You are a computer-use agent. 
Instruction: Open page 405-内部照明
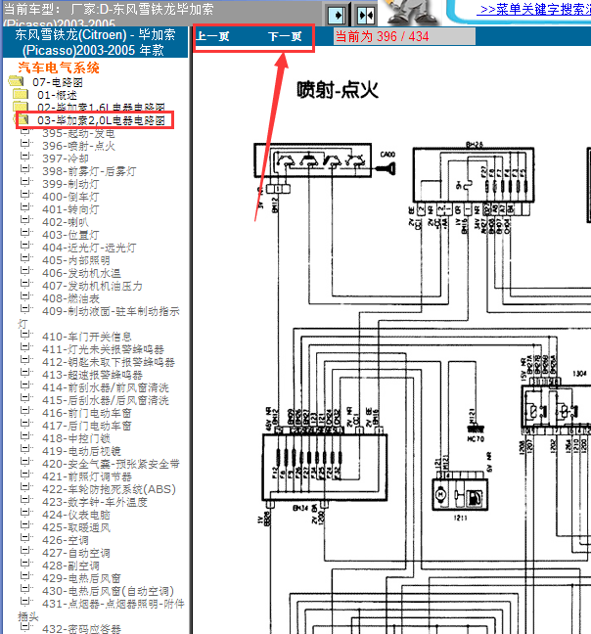[x=76, y=260]
